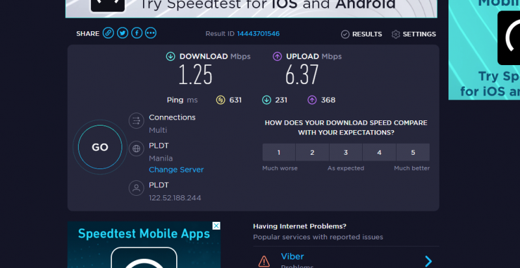The width and height of the screenshot is (520, 268).
Task: Select the IP address 122.52.188.244
Action: tap(175, 198)
